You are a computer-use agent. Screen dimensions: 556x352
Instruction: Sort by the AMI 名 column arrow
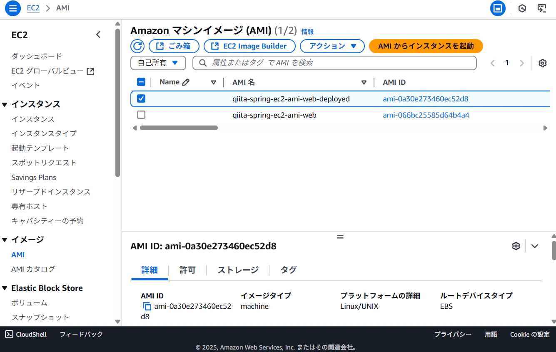click(364, 83)
